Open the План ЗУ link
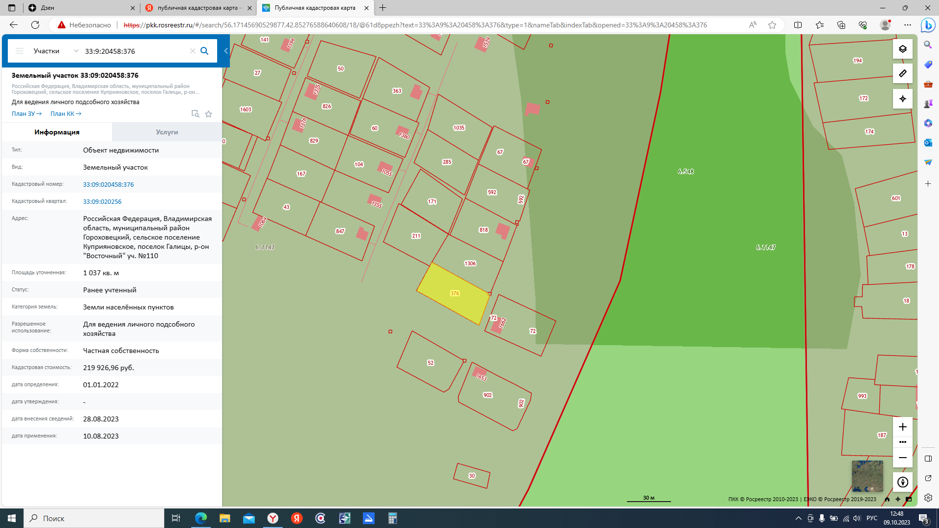The height and width of the screenshot is (528, 939). point(26,114)
